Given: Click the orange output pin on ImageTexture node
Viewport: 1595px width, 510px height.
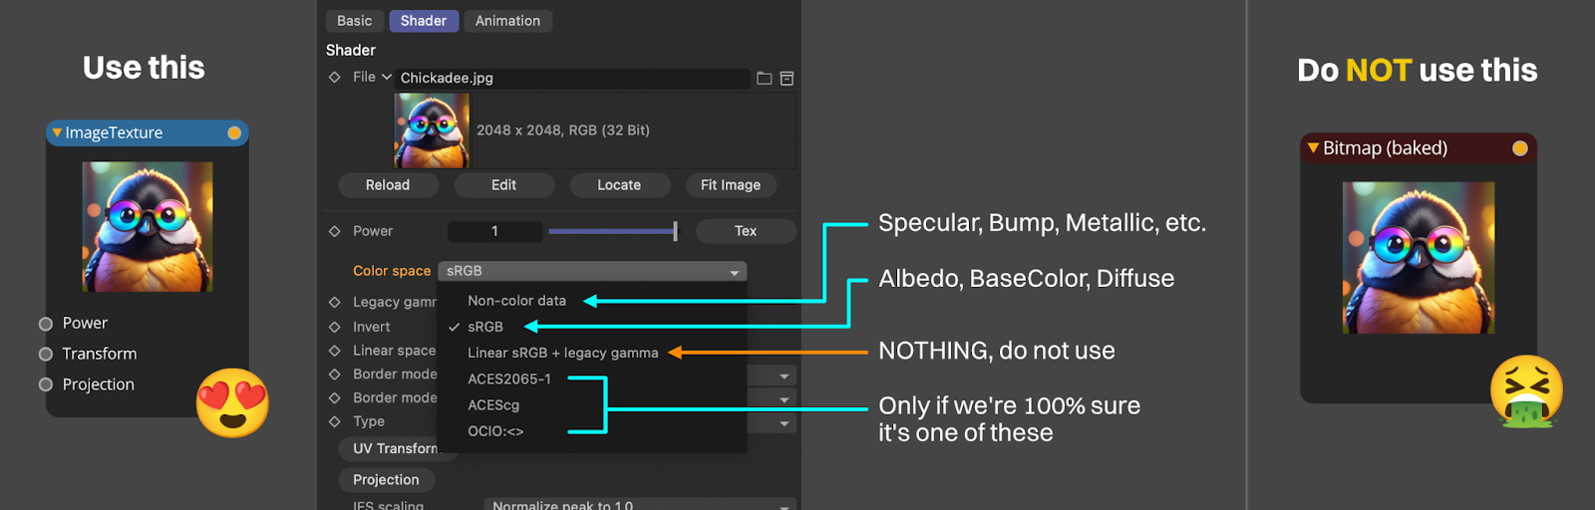Looking at the screenshot, I should coord(234,132).
